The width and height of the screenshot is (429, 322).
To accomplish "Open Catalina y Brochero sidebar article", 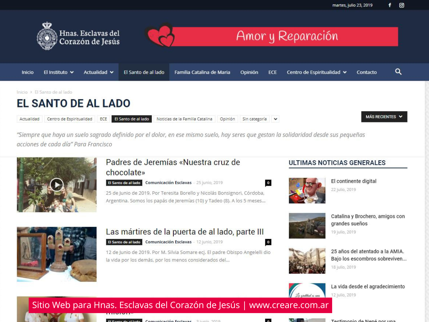I will 368,220.
